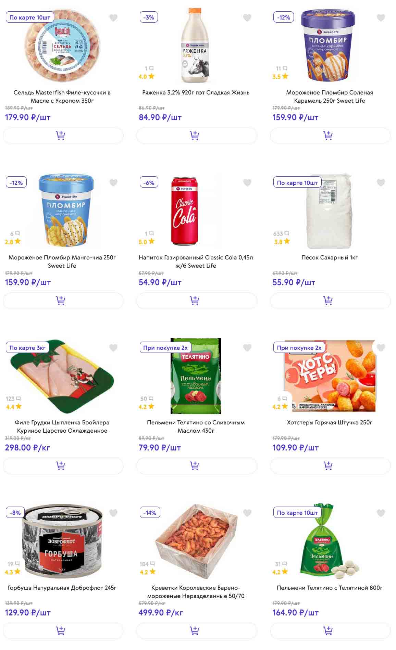396x650 pixels.
Task: Click the 'При покупке 2х' badge on Хотстеры
Action: coord(299,348)
